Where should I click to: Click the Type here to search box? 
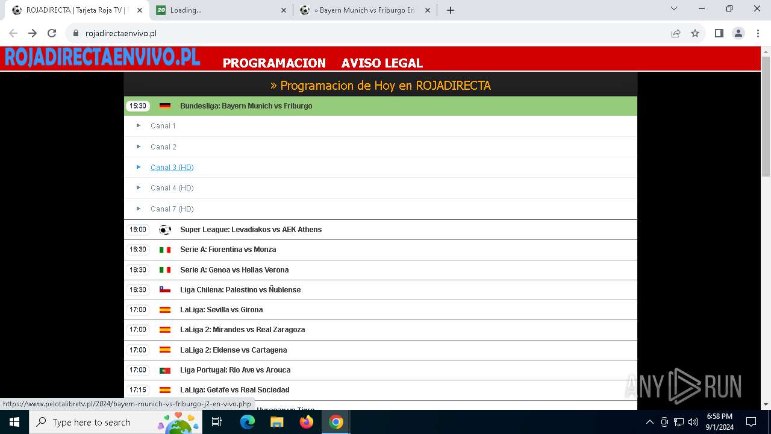coord(116,422)
